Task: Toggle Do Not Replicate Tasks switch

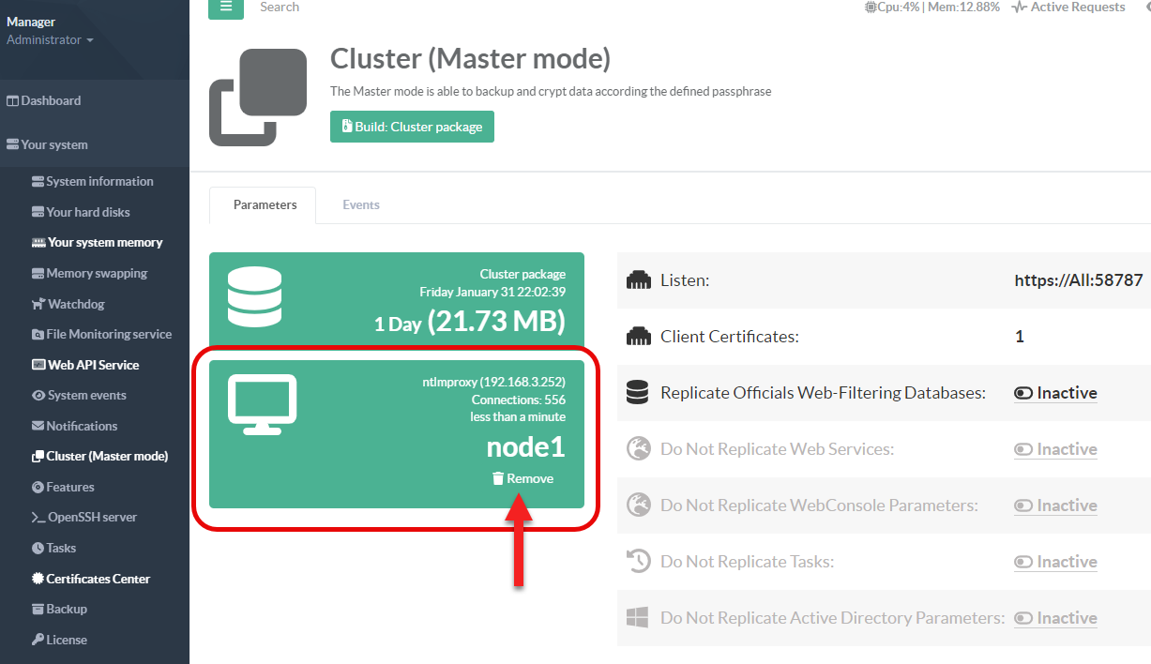Action: pyautogui.click(x=1055, y=562)
